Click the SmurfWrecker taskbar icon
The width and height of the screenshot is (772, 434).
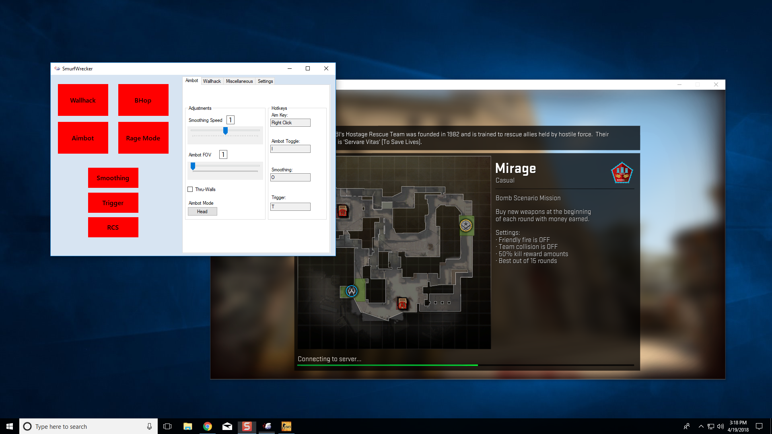click(267, 426)
